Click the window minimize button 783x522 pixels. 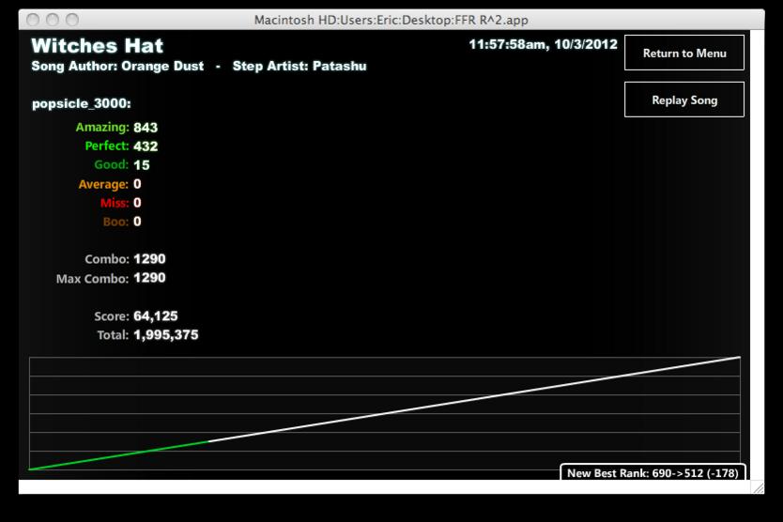pos(53,20)
